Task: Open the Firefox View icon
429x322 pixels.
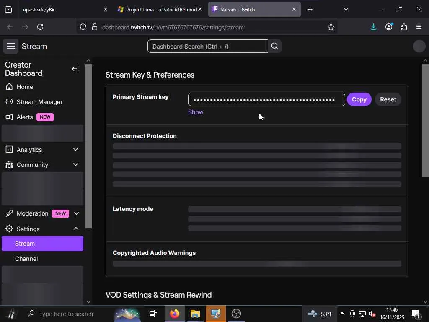Action: 8,9
